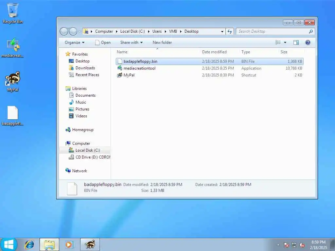Open Explorer Help question mark
This screenshot has height=251, width=335.
click(308, 42)
